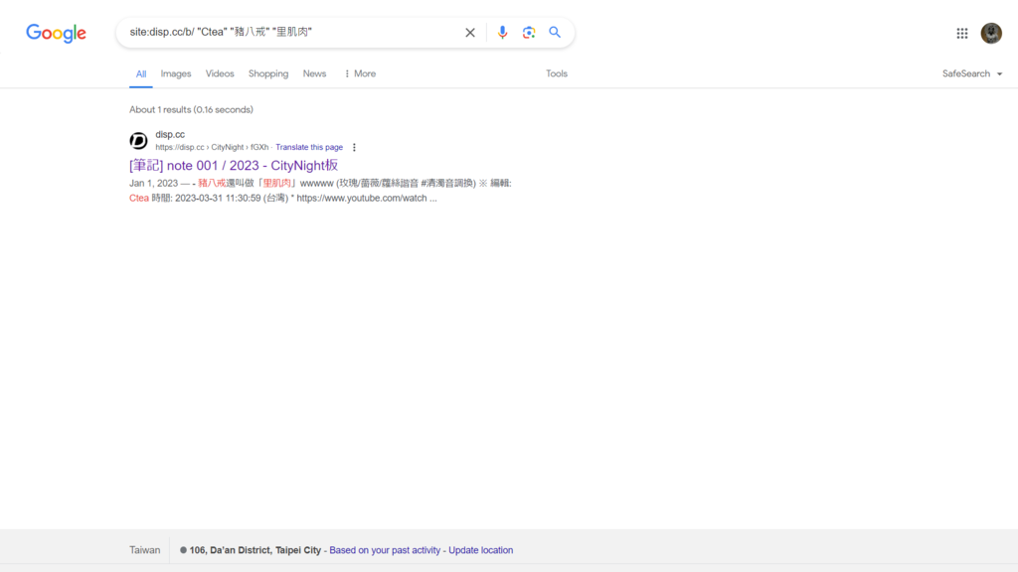Click the blue magnifier search button
The width and height of the screenshot is (1018, 572).
(555, 33)
